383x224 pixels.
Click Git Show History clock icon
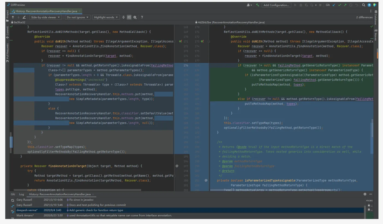[351, 5]
